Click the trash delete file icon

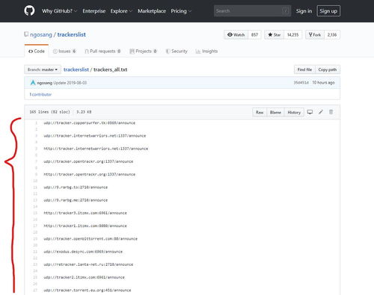(331, 112)
